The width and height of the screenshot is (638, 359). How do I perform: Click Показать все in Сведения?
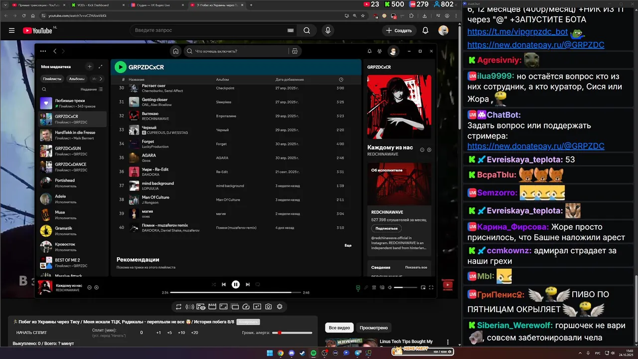[416, 267]
